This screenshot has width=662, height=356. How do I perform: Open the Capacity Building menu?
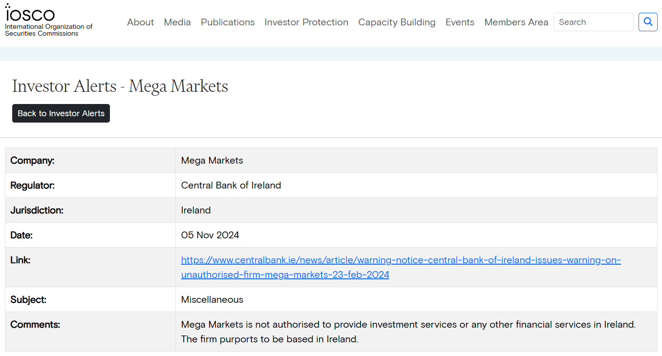tap(397, 22)
